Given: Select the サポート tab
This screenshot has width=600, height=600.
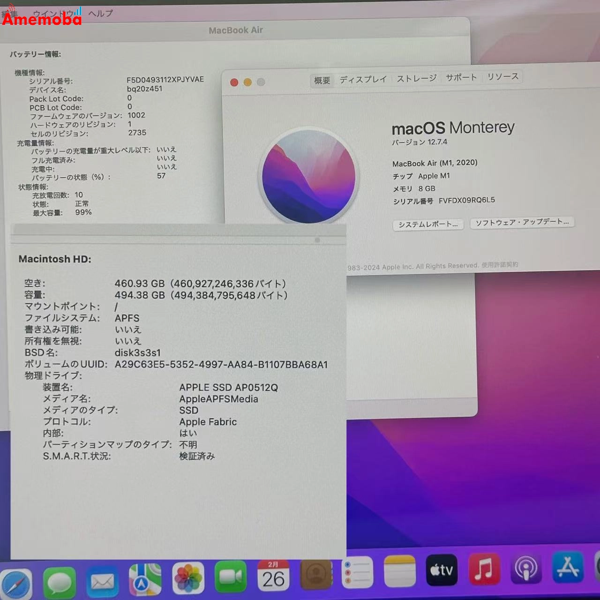Looking at the screenshot, I should (461, 78).
